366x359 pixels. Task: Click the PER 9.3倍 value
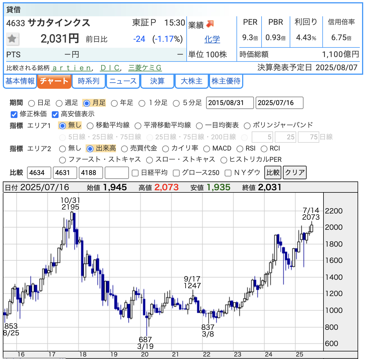(250, 38)
